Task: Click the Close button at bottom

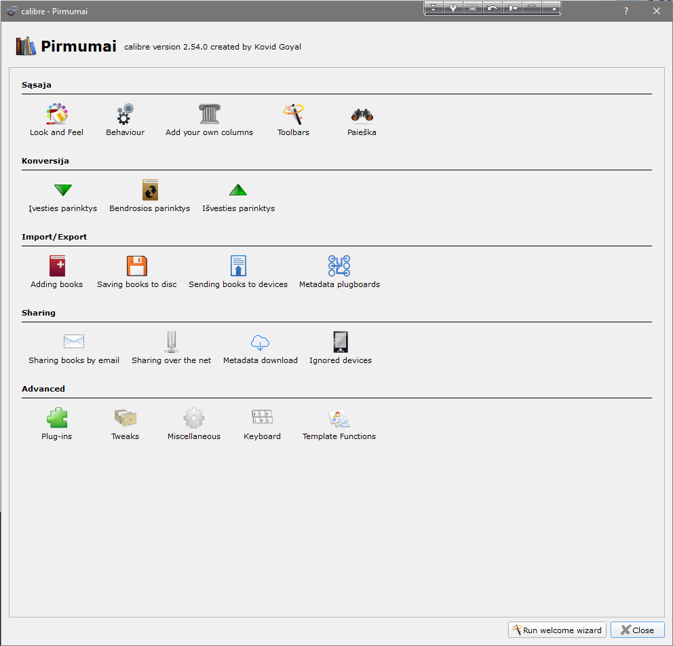Action: tap(637, 630)
